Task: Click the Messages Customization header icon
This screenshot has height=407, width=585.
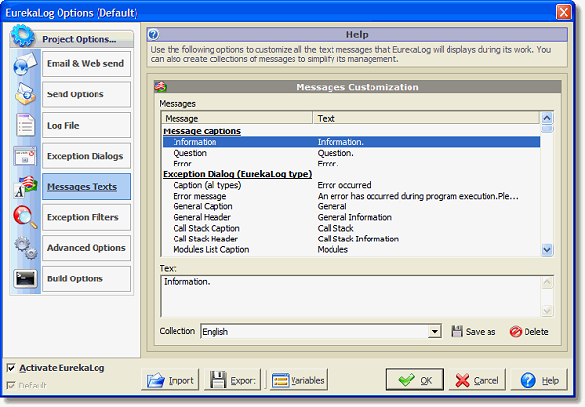Action: point(161,87)
